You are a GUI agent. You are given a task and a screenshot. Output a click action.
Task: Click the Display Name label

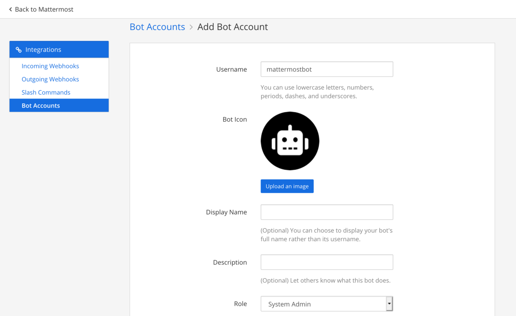226,212
